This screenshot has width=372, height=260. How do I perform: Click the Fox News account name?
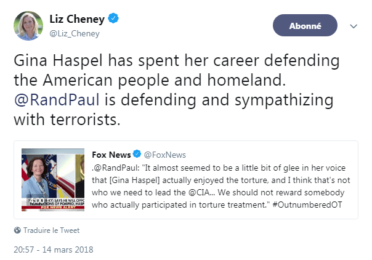click(110, 154)
